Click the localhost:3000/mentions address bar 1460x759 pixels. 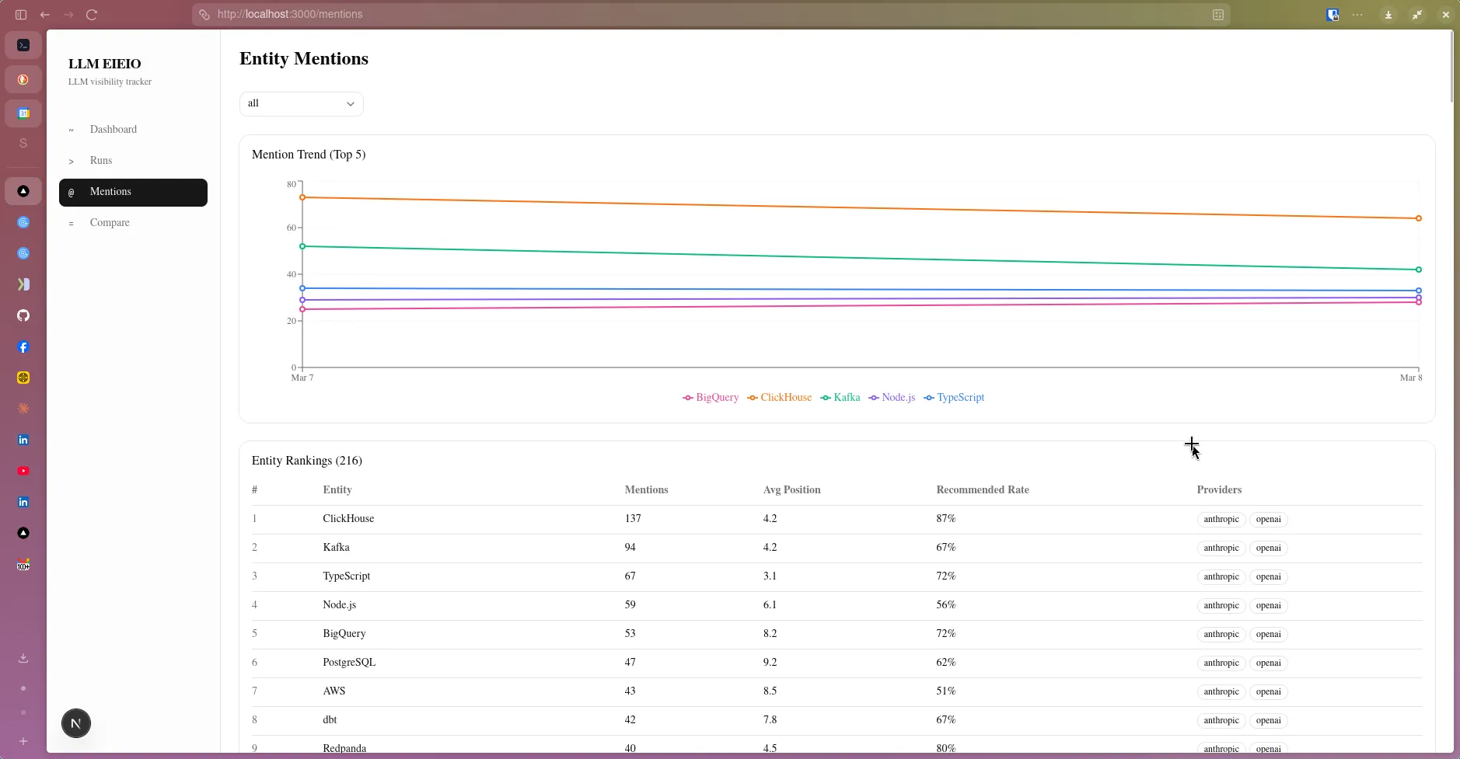[x=711, y=15]
